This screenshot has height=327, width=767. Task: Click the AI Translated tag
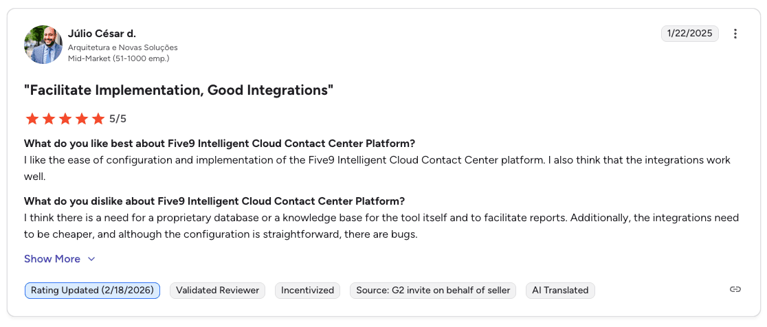coord(560,290)
